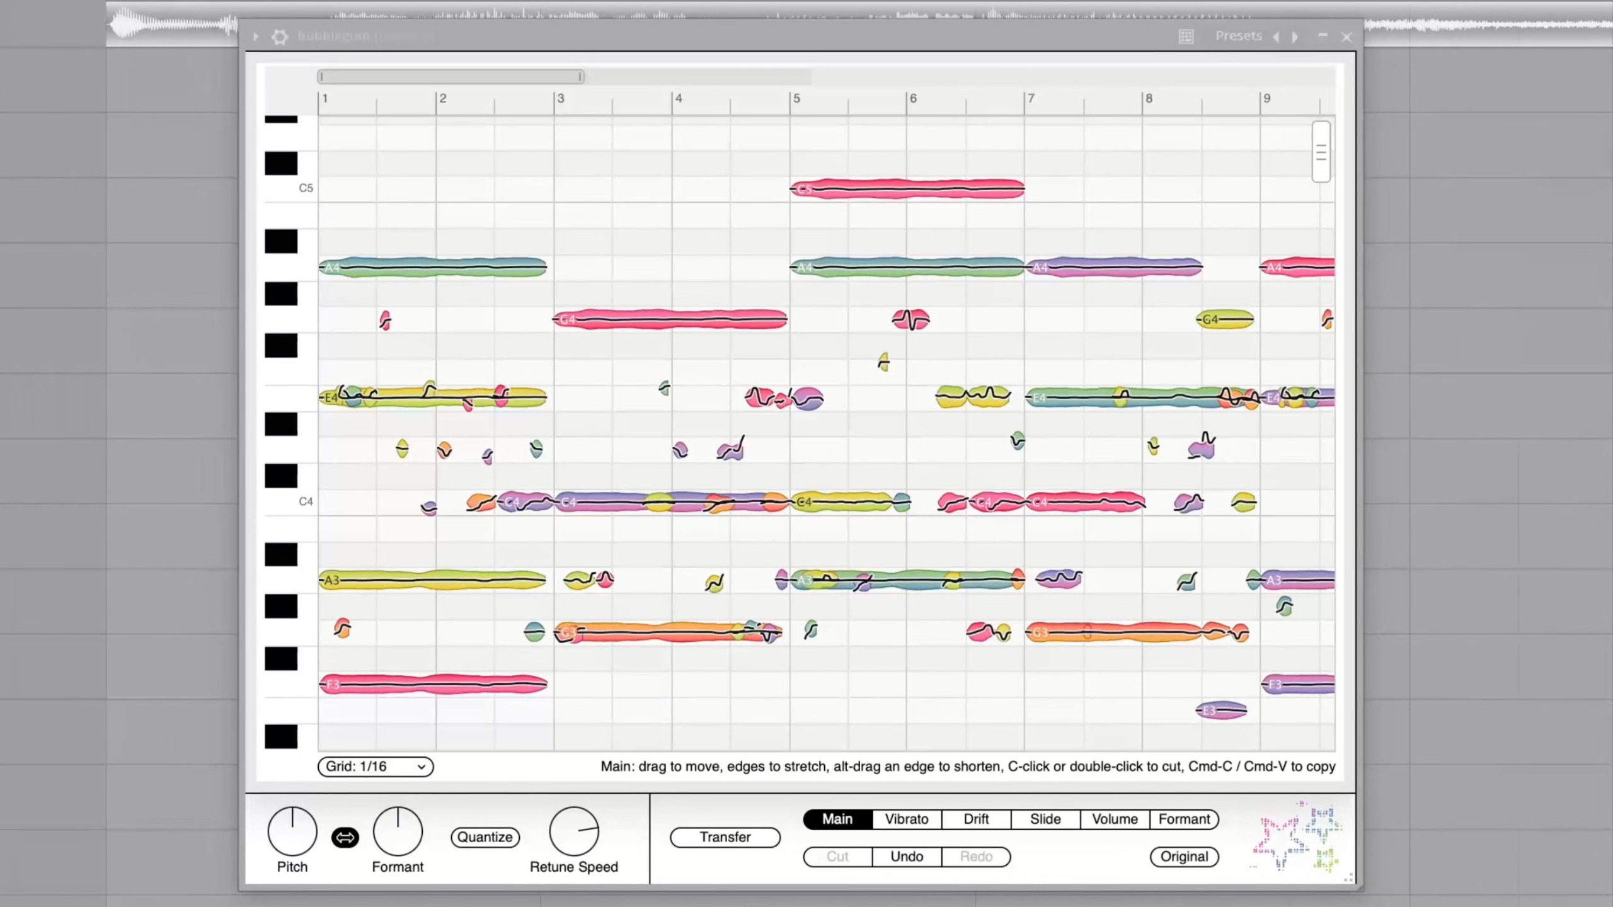Switch to the Volume tab
This screenshot has width=1613, height=907.
click(x=1115, y=819)
